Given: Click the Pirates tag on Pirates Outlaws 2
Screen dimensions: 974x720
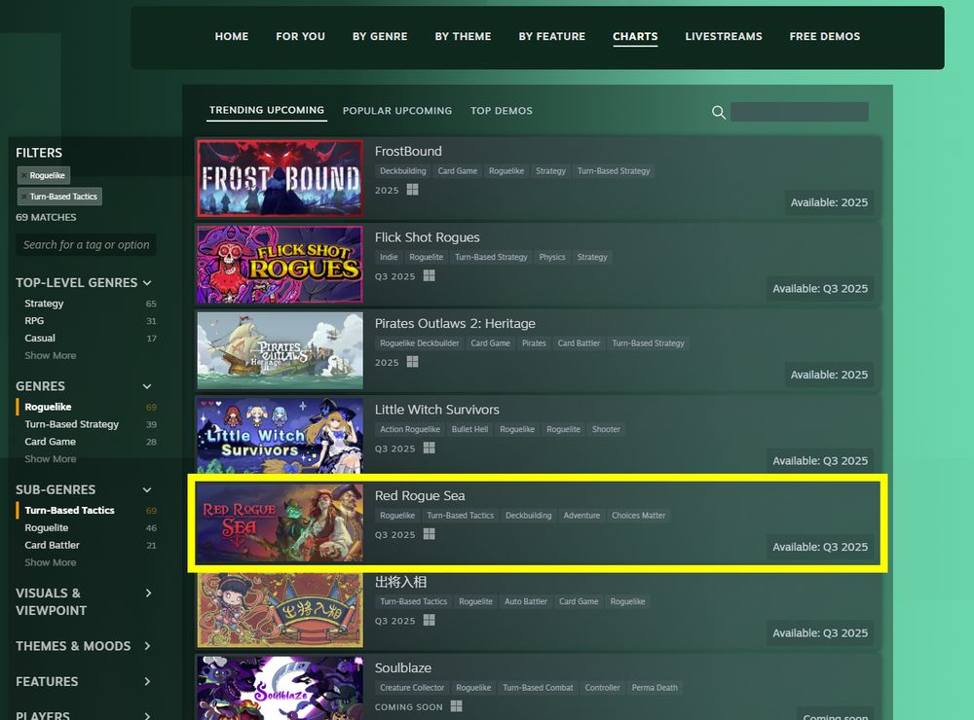Looking at the screenshot, I should pyautogui.click(x=534, y=343).
